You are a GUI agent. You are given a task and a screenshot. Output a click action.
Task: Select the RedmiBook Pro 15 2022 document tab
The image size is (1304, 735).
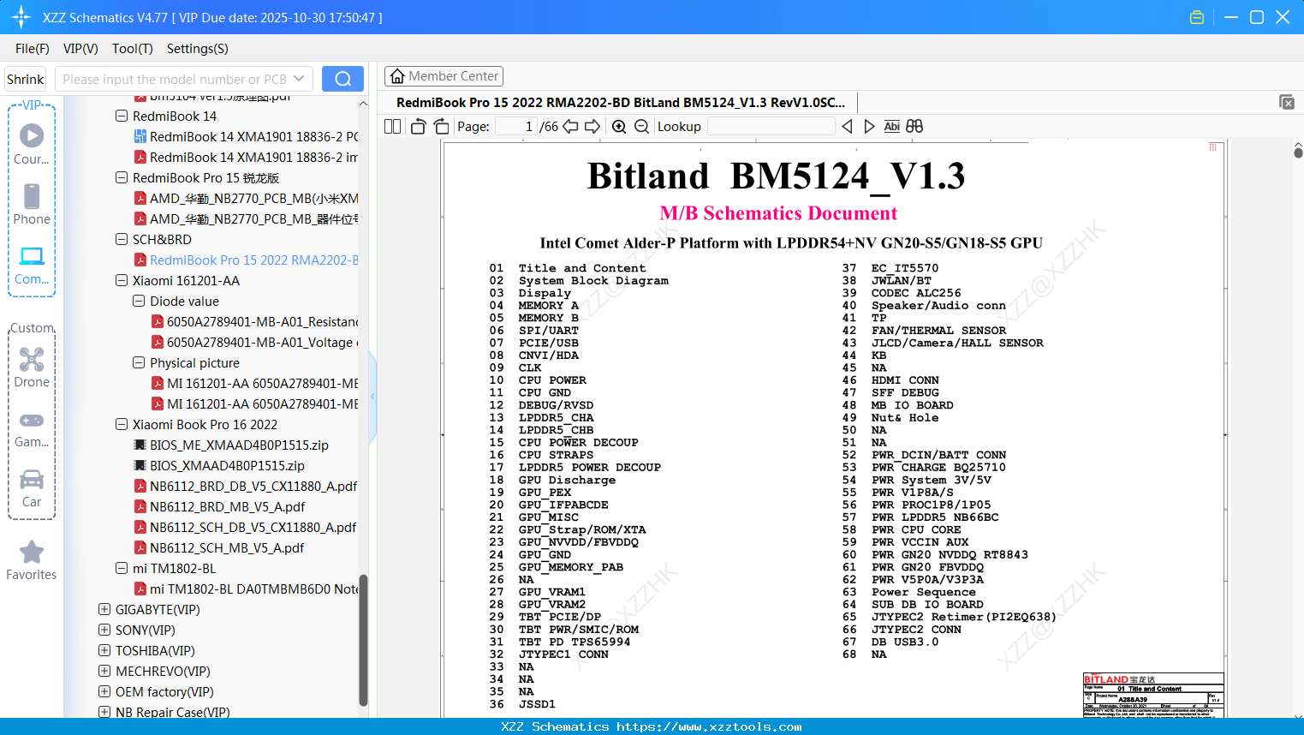[621, 103]
